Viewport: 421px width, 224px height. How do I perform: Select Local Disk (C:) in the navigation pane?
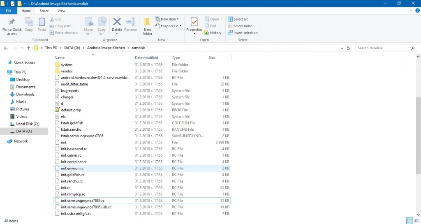point(28,124)
